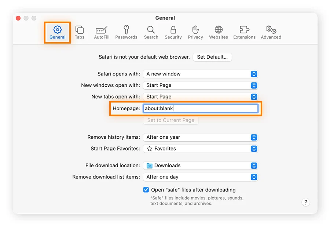Open the Passwords key icon pane
Screen dimensions: 330x227
coord(126,32)
